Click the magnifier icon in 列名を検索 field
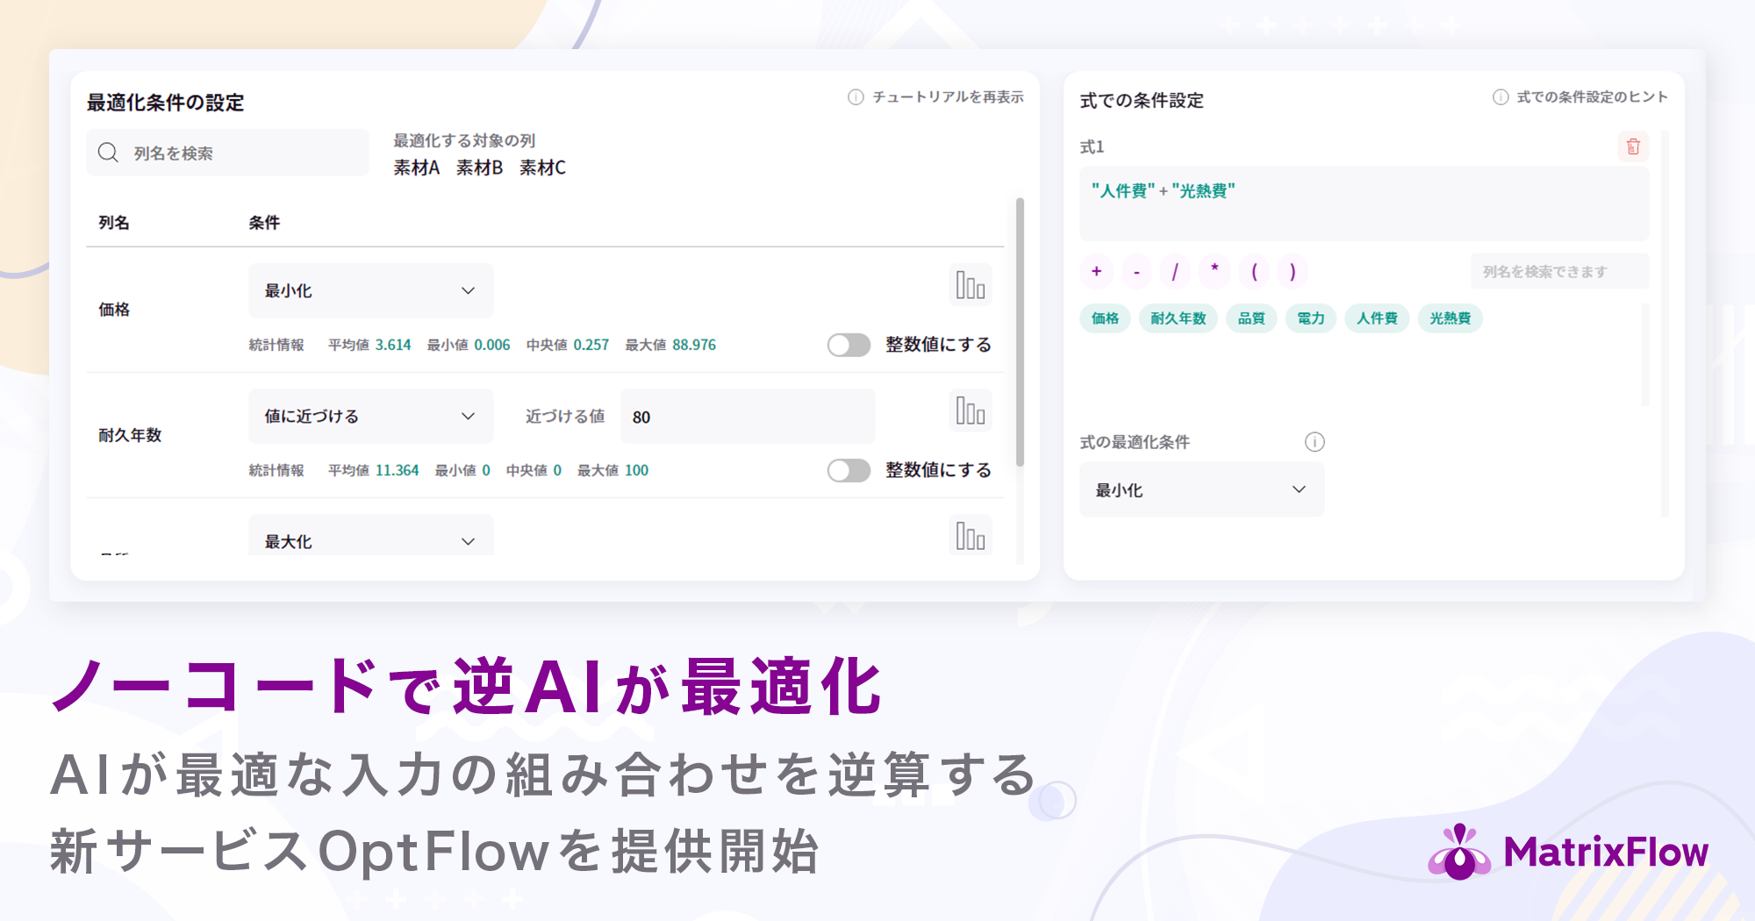The image size is (1755, 921). (x=108, y=152)
